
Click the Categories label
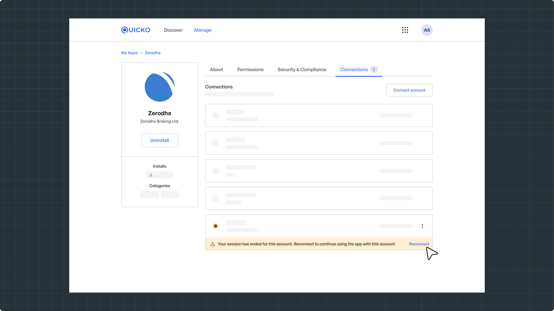[160, 186]
